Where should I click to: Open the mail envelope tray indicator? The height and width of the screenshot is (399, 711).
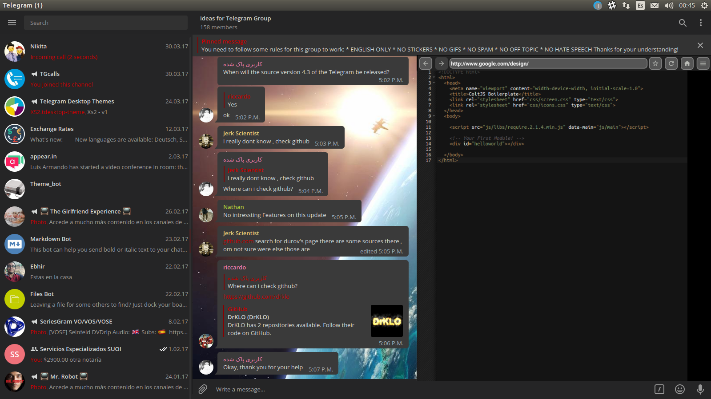[655, 5]
